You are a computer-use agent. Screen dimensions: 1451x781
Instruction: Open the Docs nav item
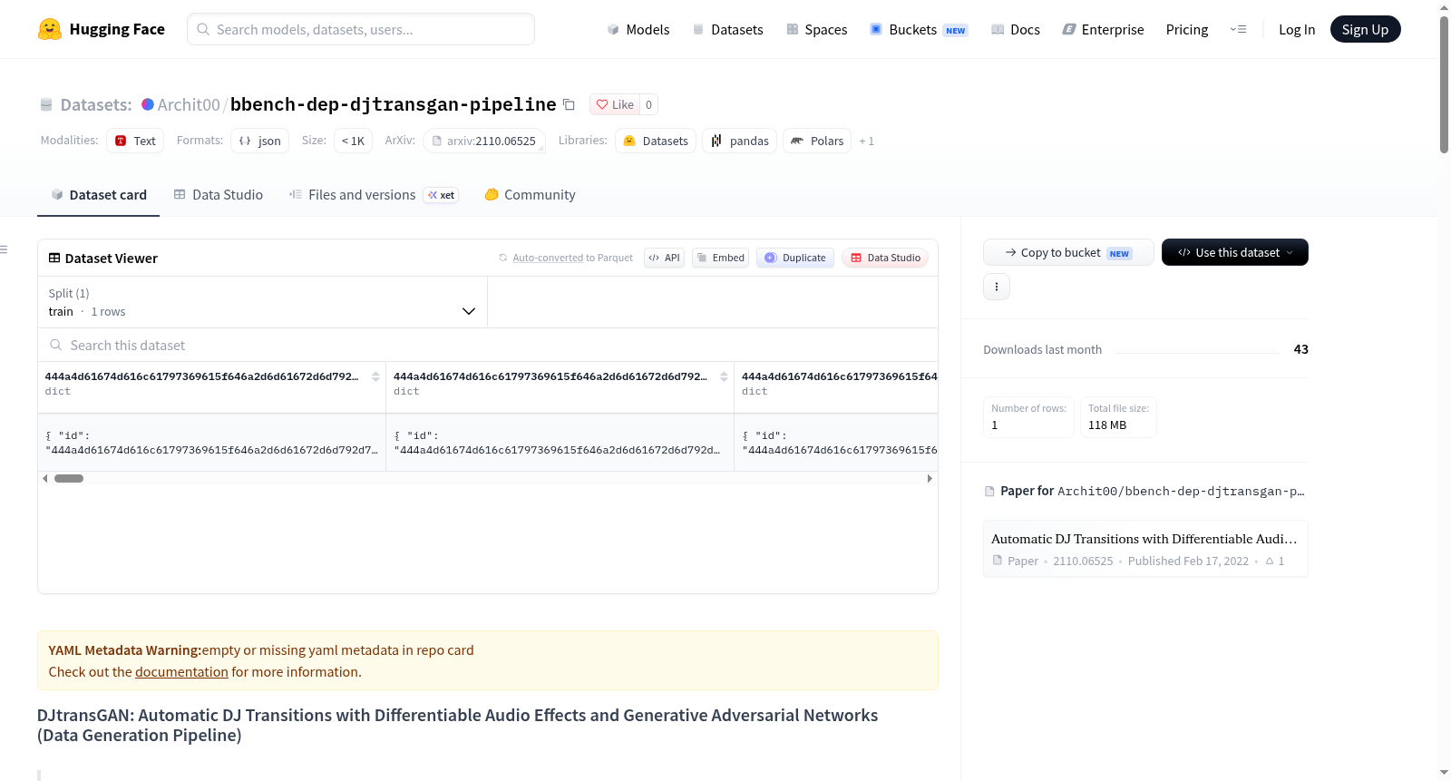coord(1015,29)
